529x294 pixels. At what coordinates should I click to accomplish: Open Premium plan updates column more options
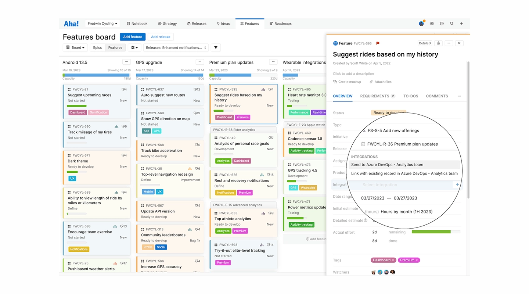273,62
